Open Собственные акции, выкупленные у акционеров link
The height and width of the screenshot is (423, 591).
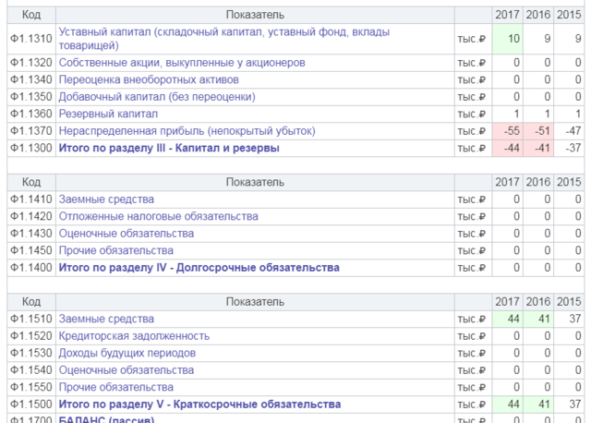(182, 63)
